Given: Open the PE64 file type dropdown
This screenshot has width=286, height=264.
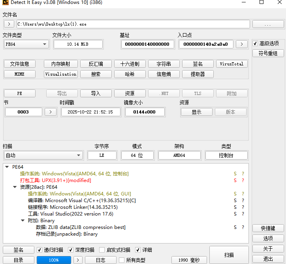Looking at the screenshot, I should (x=26, y=44).
